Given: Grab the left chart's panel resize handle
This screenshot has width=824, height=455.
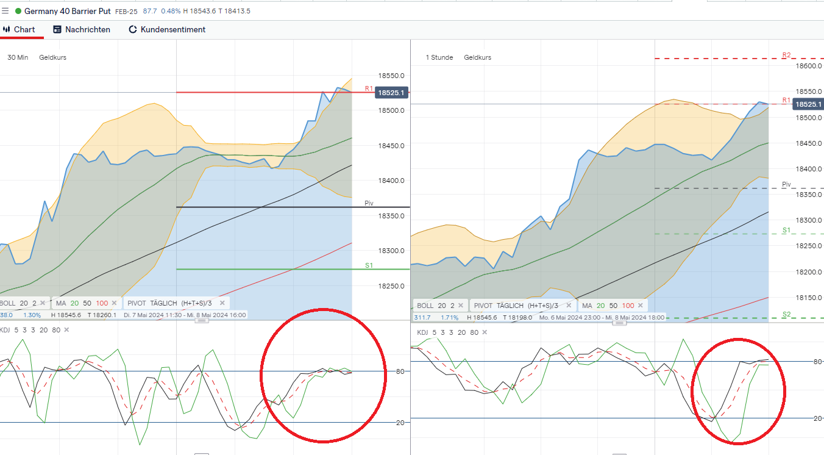Looking at the screenshot, I should [x=201, y=319].
